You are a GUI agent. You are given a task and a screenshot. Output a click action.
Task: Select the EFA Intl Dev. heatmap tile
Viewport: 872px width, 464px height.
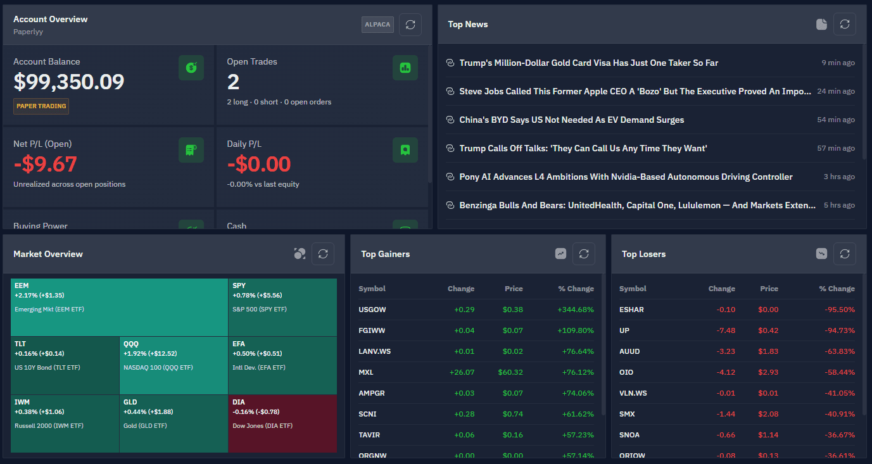[282, 366]
